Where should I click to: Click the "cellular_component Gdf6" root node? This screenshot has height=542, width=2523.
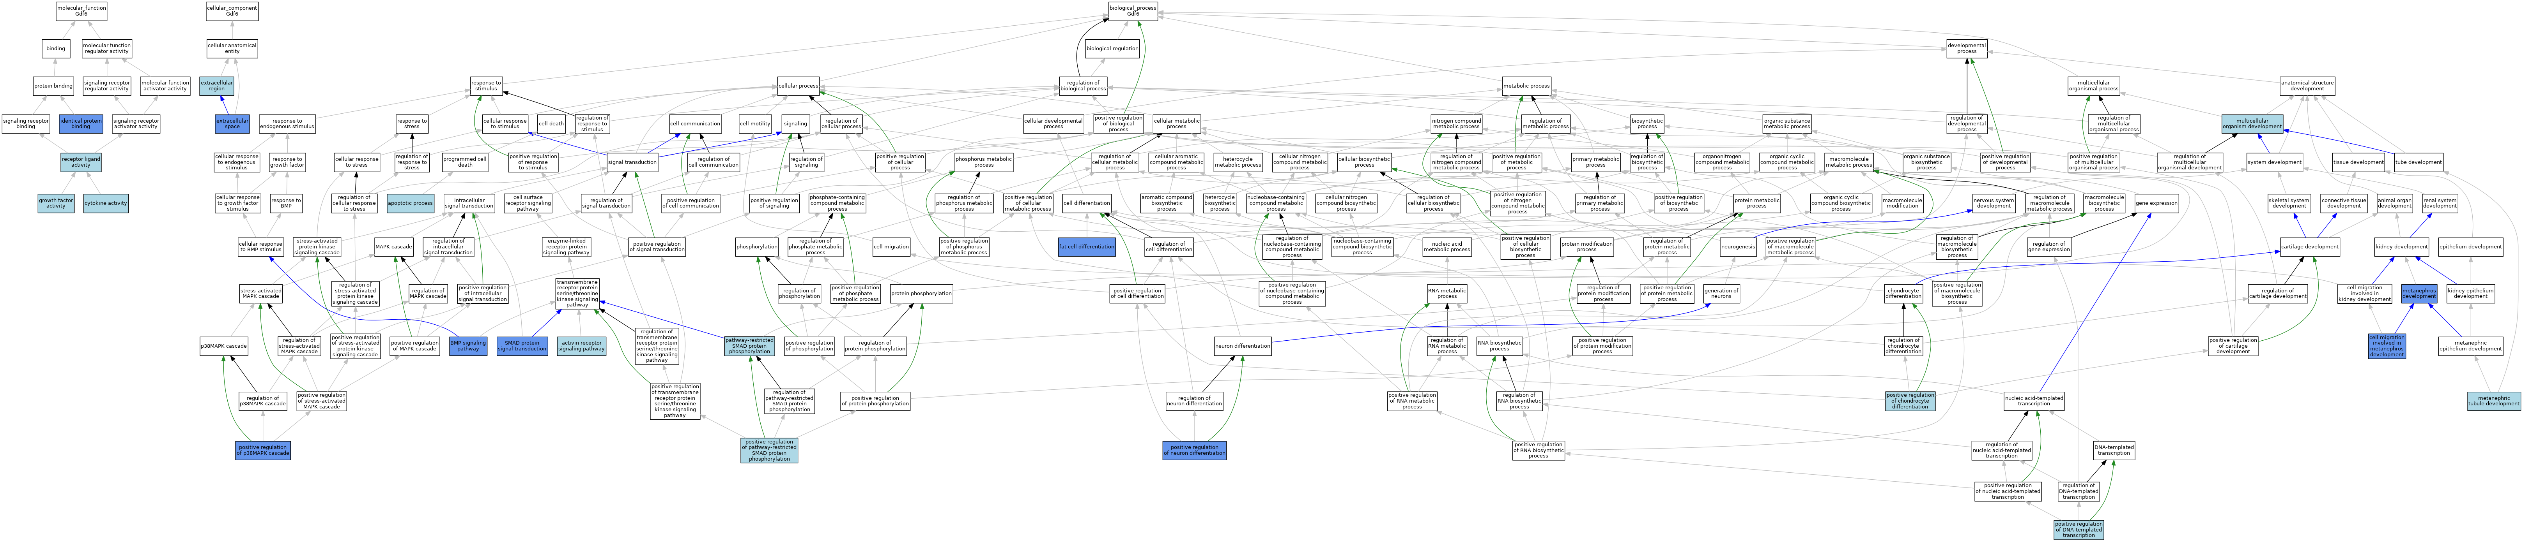click(x=232, y=11)
